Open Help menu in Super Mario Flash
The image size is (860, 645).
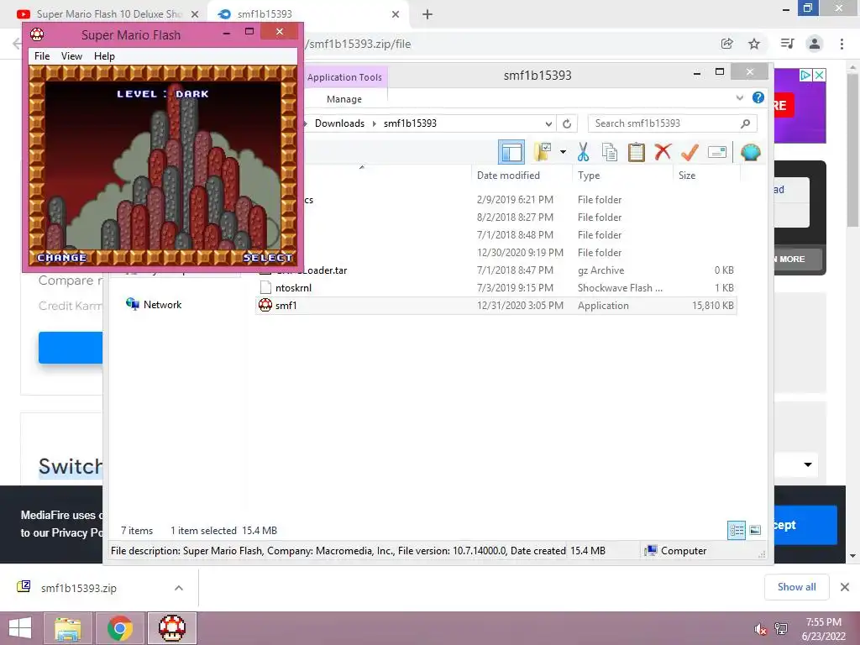point(104,56)
